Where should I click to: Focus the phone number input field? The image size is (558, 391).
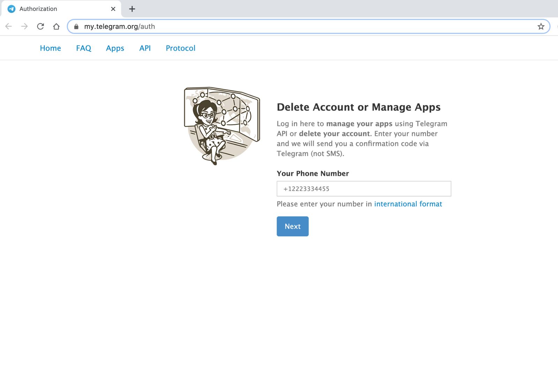point(364,189)
